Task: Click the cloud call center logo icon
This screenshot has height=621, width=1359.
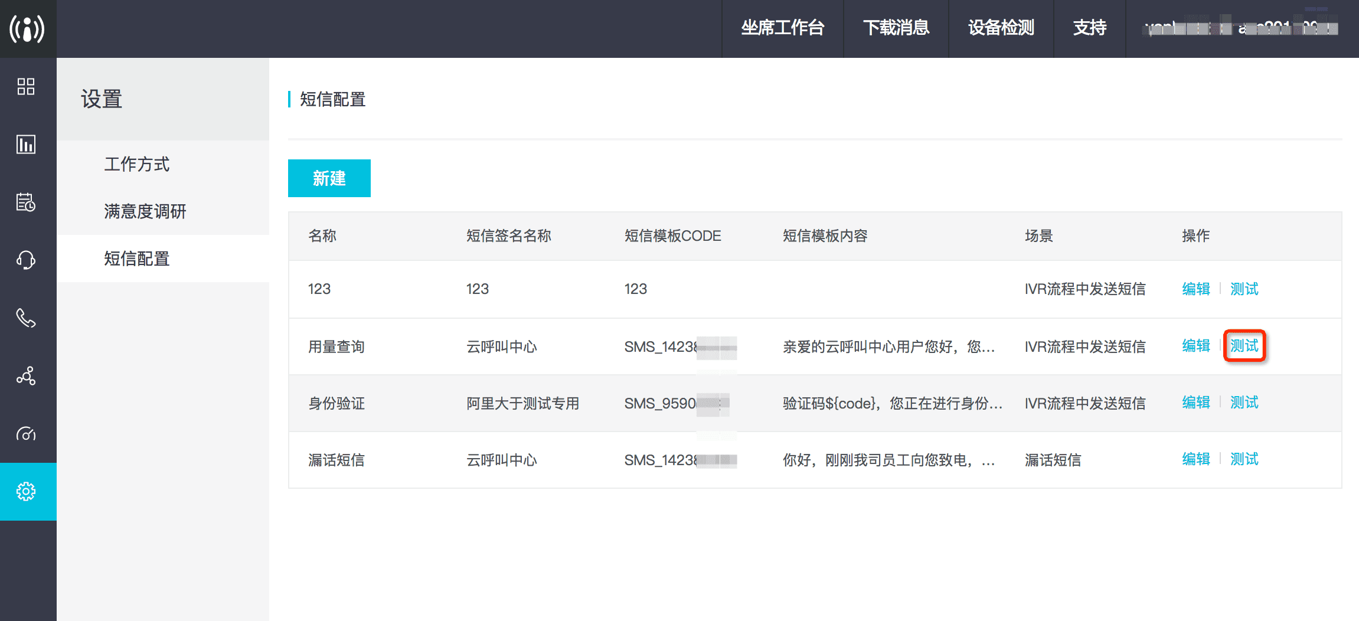Action: (27, 28)
